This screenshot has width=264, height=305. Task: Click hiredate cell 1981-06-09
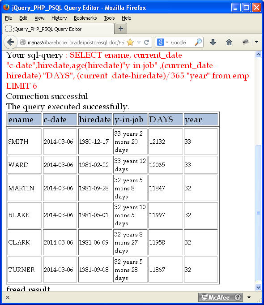pyautogui.click(x=95, y=242)
